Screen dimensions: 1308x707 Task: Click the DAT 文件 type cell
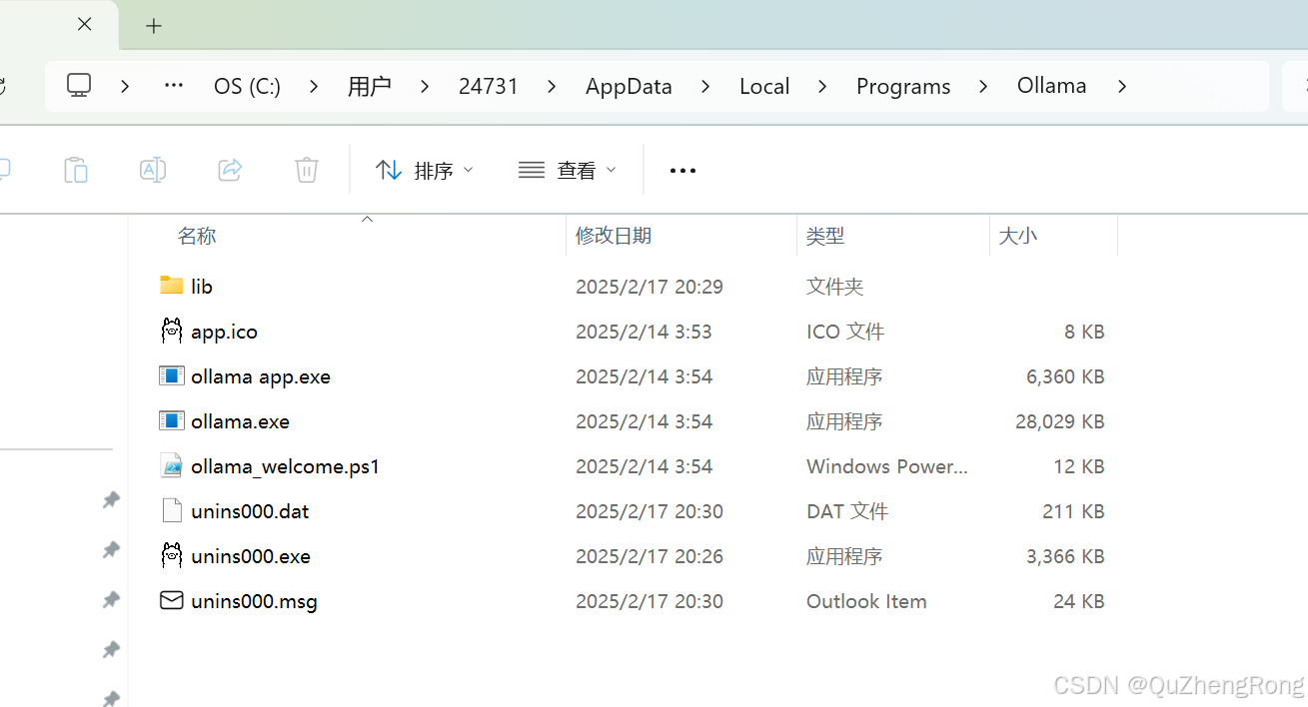pos(847,511)
